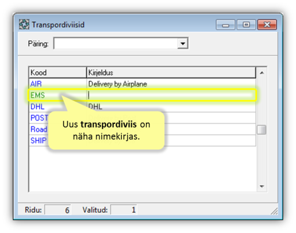296x233 pixels.
Task: Open the Päring dropdown arrow
Action: pyautogui.click(x=183, y=43)
